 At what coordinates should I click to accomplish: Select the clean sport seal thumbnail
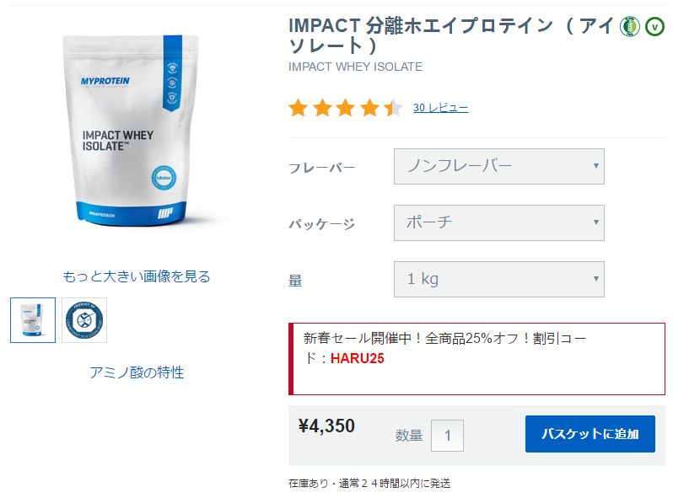click(x=84, y=320)
